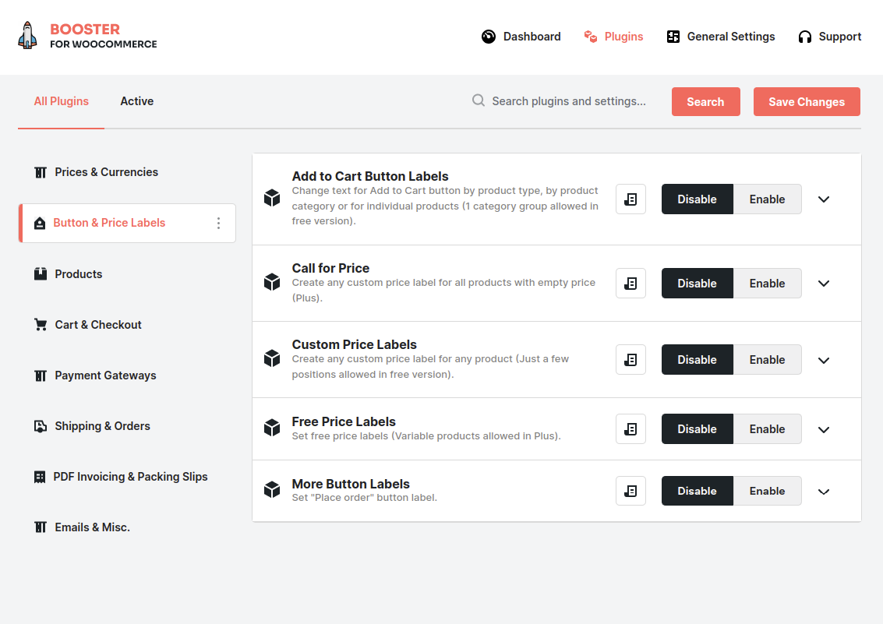Expand the Call for Price chevron

(x=824, y=284)
